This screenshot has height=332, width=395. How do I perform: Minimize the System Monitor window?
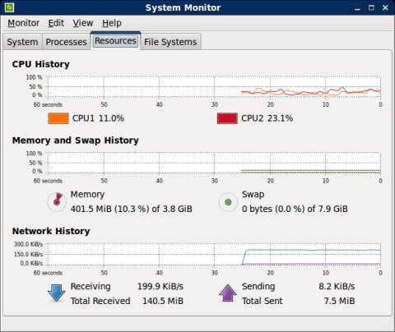tap(357, 8)
